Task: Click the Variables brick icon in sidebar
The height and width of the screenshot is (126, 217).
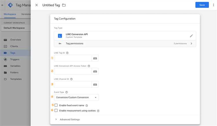Action: coord(5,66)
